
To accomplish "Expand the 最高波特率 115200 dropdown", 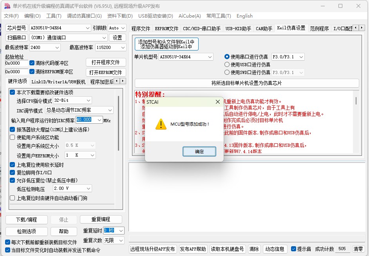I will (x=123, y=47).
